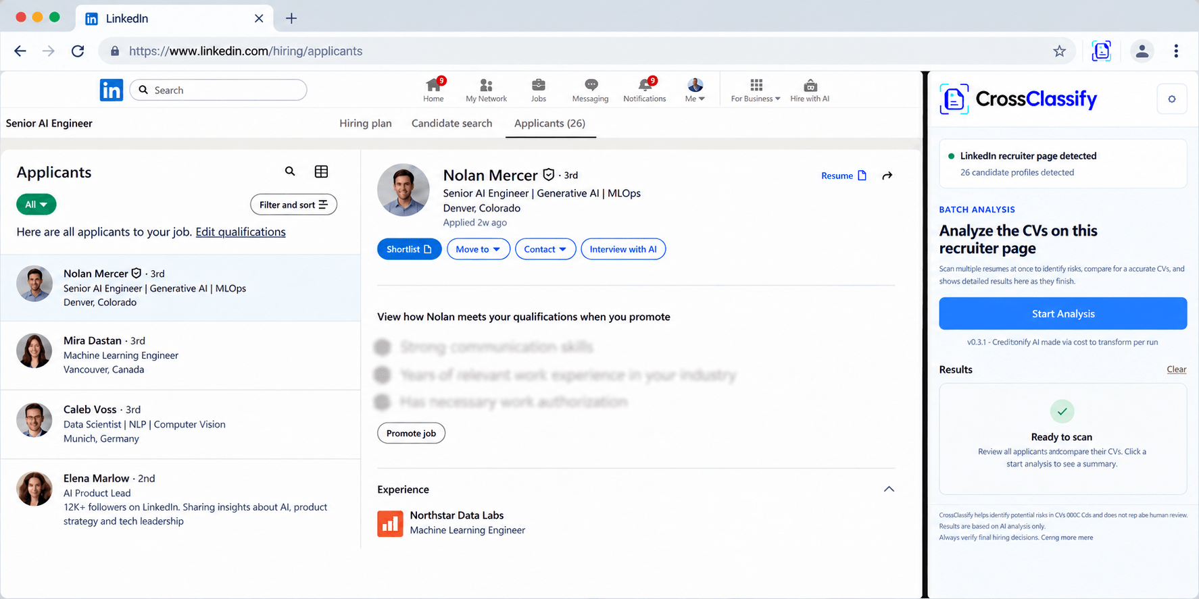Go forward in browser history
1199x599 pixels.
point(49,51)
